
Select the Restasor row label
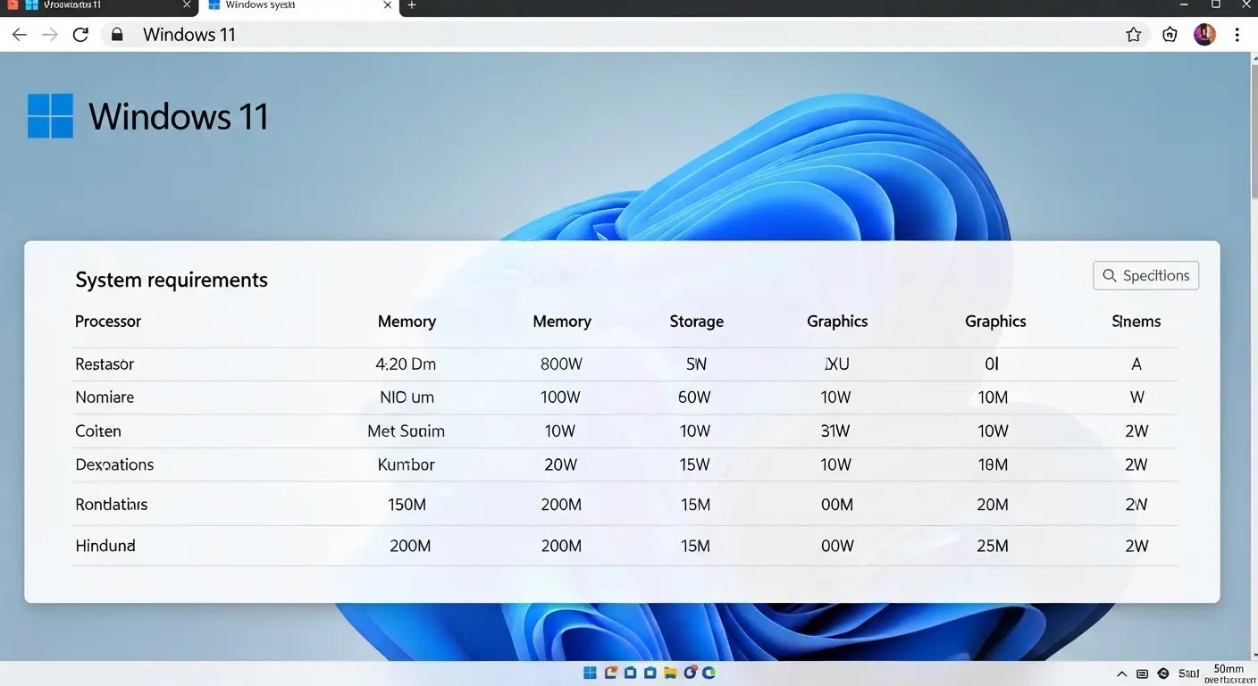click(105, 364)
